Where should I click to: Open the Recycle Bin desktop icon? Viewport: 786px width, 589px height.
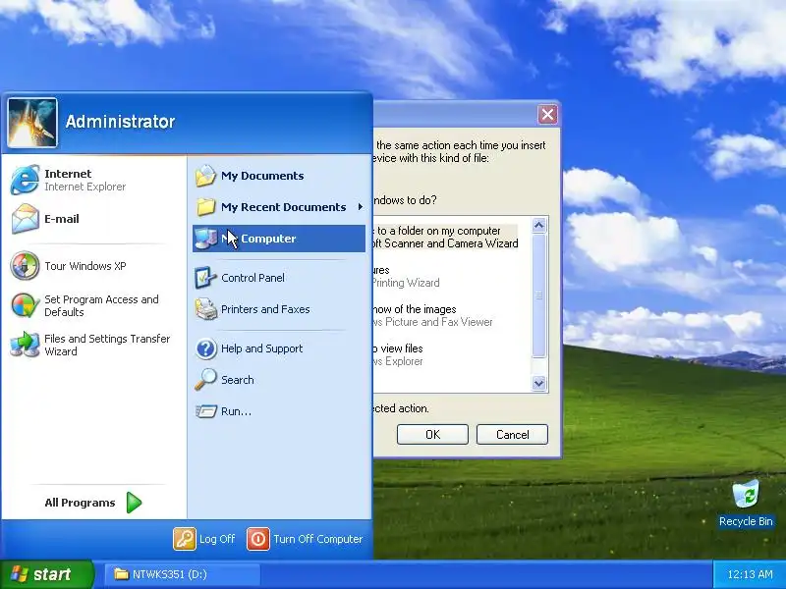pos(746,495)
